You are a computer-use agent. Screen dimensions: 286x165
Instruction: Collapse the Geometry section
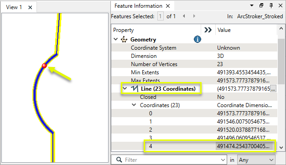116,39
